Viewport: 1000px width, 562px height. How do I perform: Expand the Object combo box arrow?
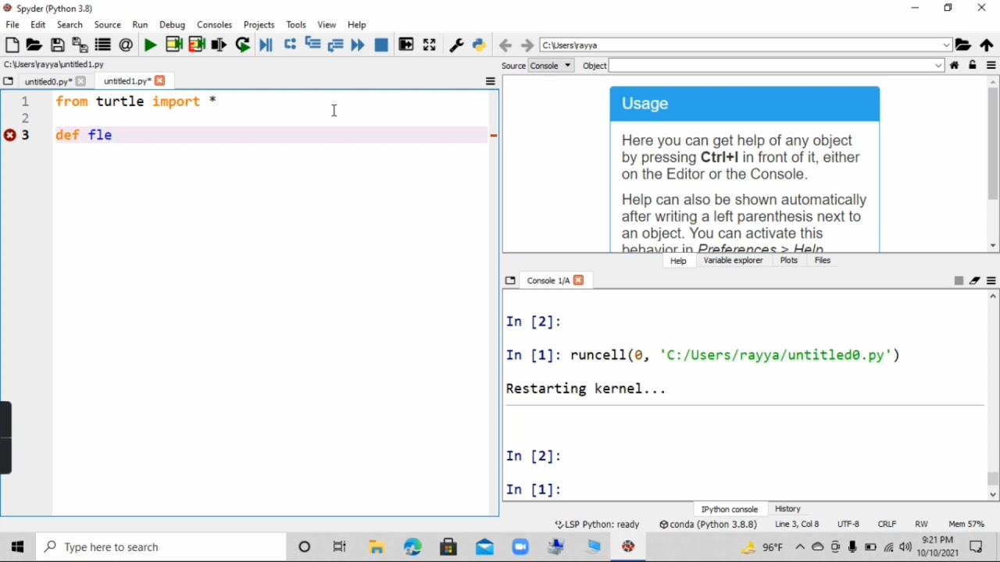coord(939,66)
